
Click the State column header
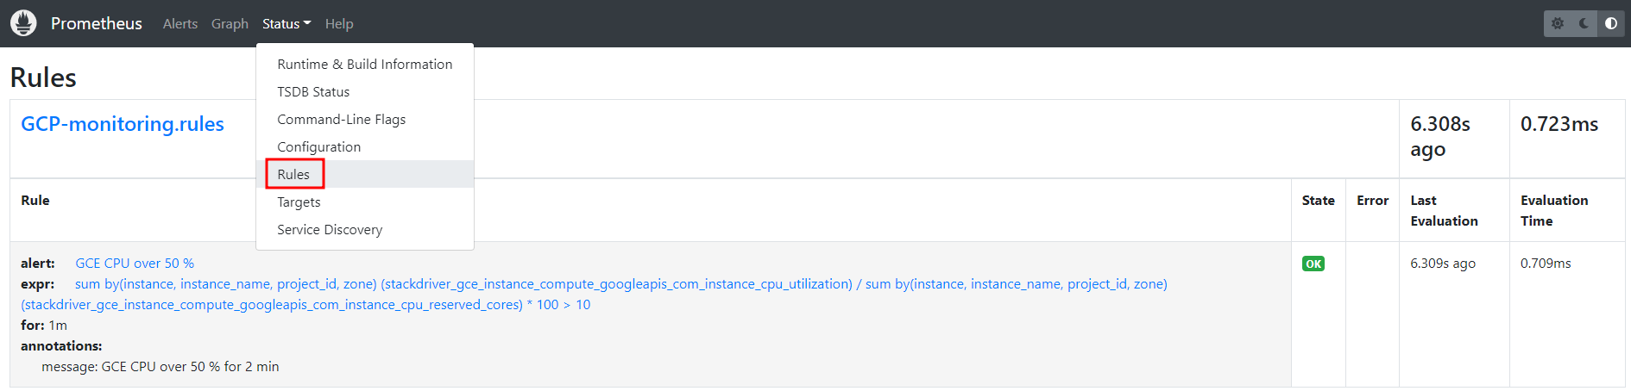tap(1319, 201)
